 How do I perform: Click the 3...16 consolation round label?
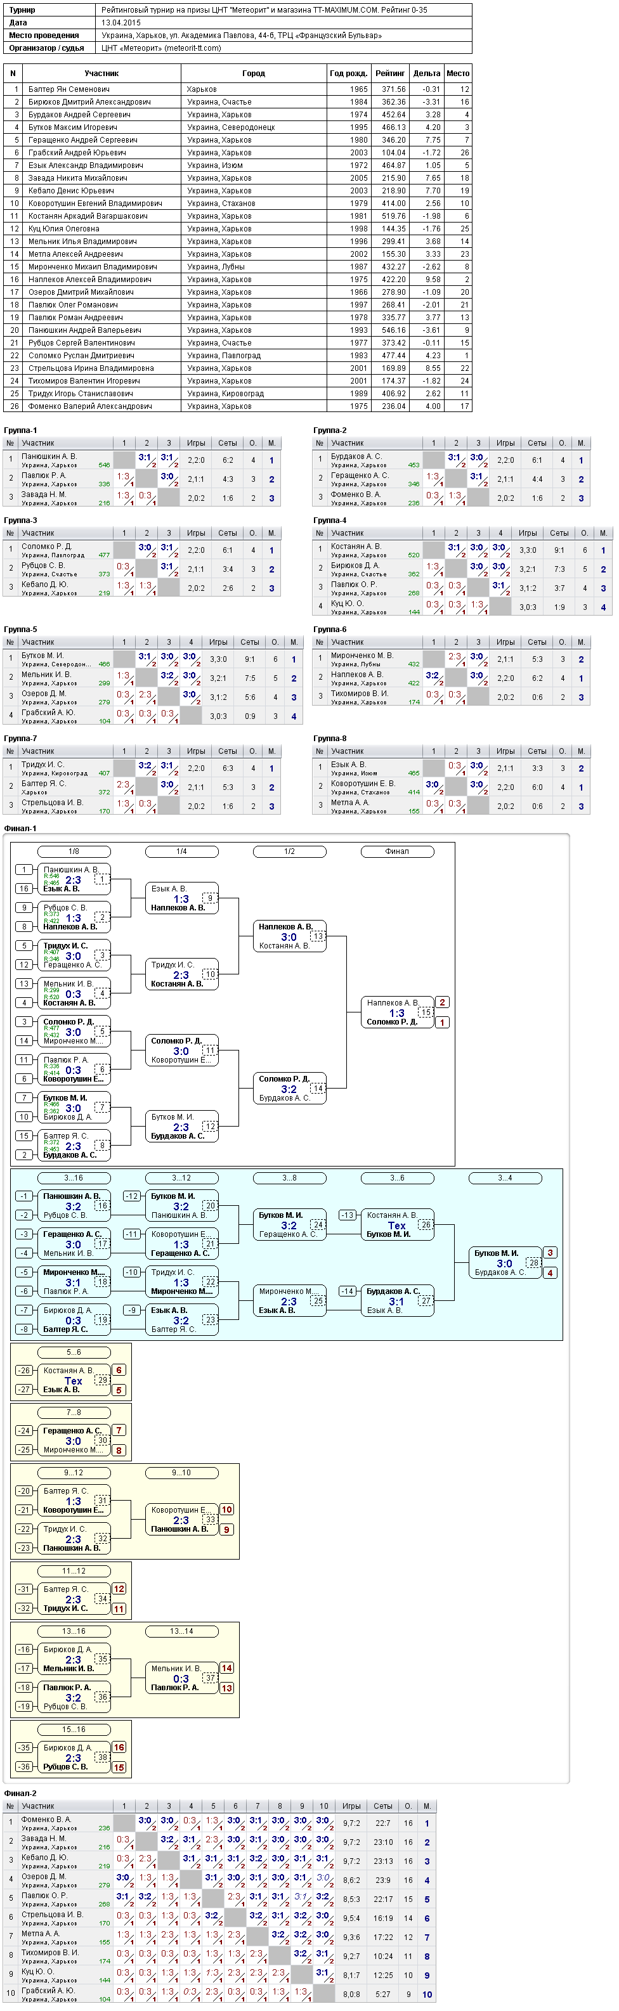74,1178
